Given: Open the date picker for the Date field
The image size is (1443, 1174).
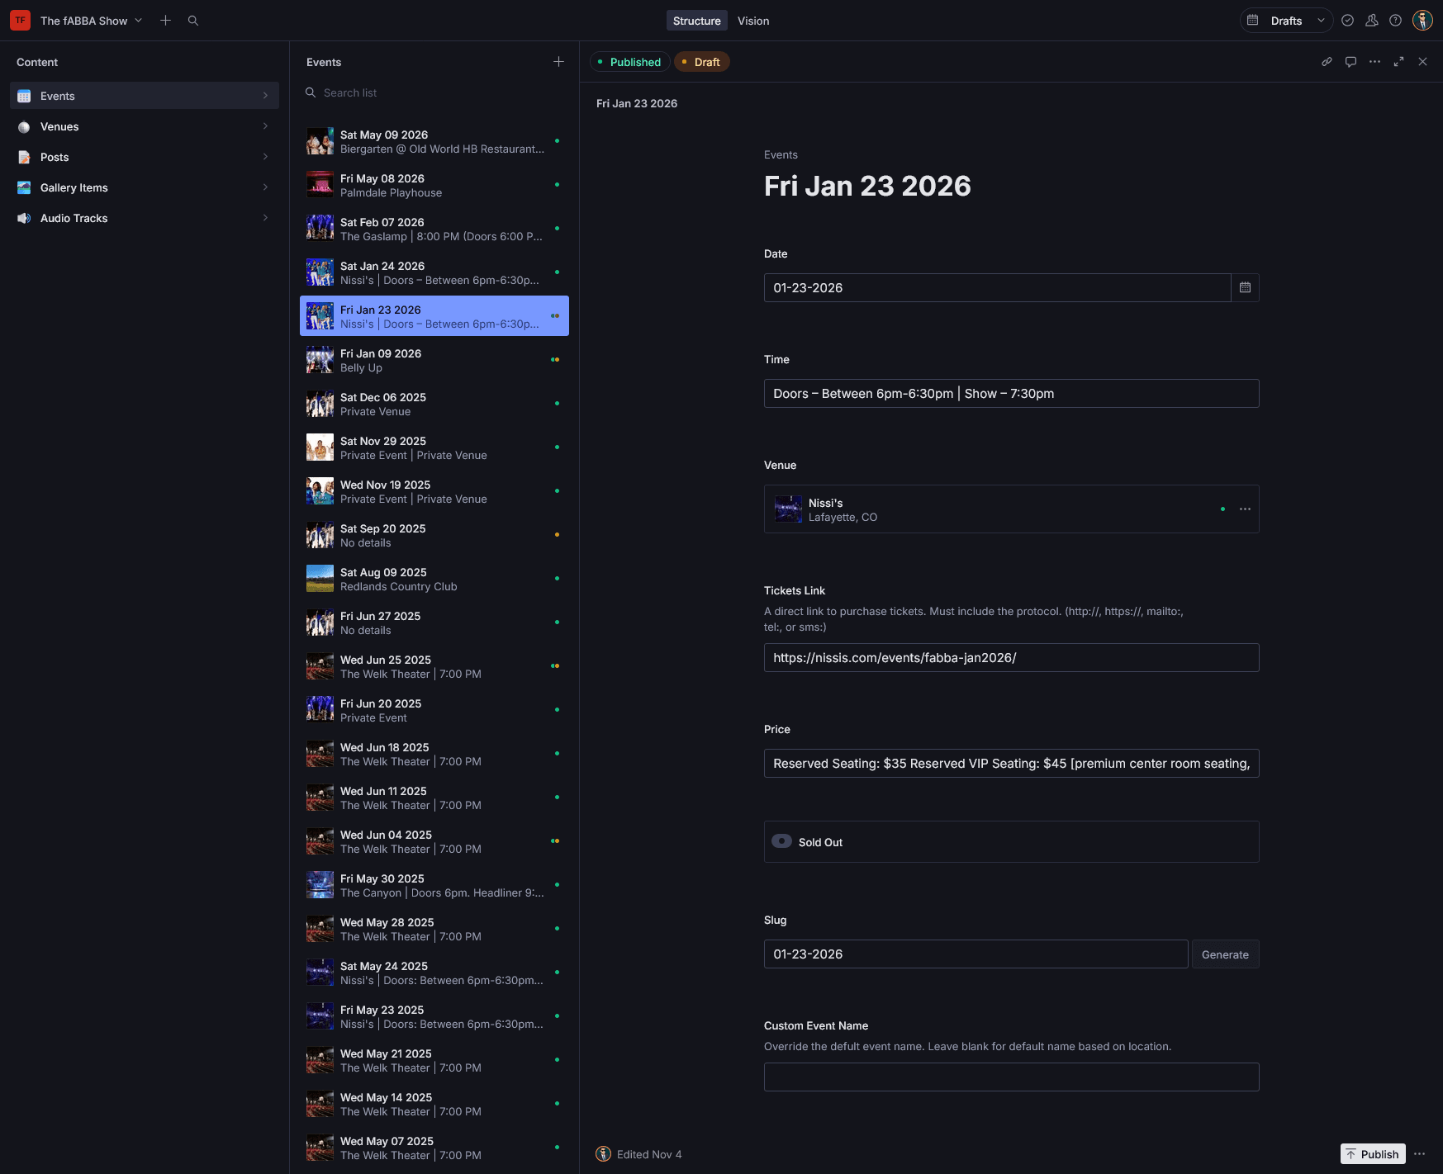Looking at the screenshot, I should (1246, 287).
